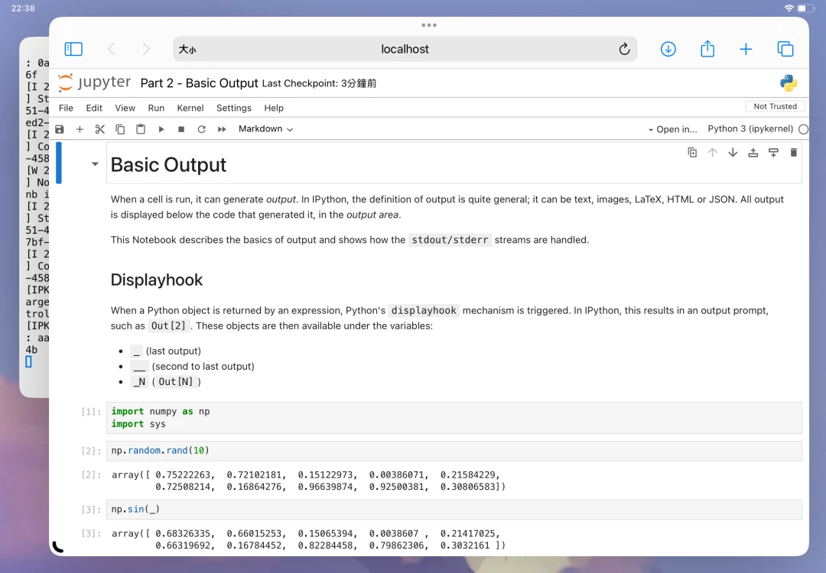Open the Markdown cell type dropdown

tap(265, 129)
